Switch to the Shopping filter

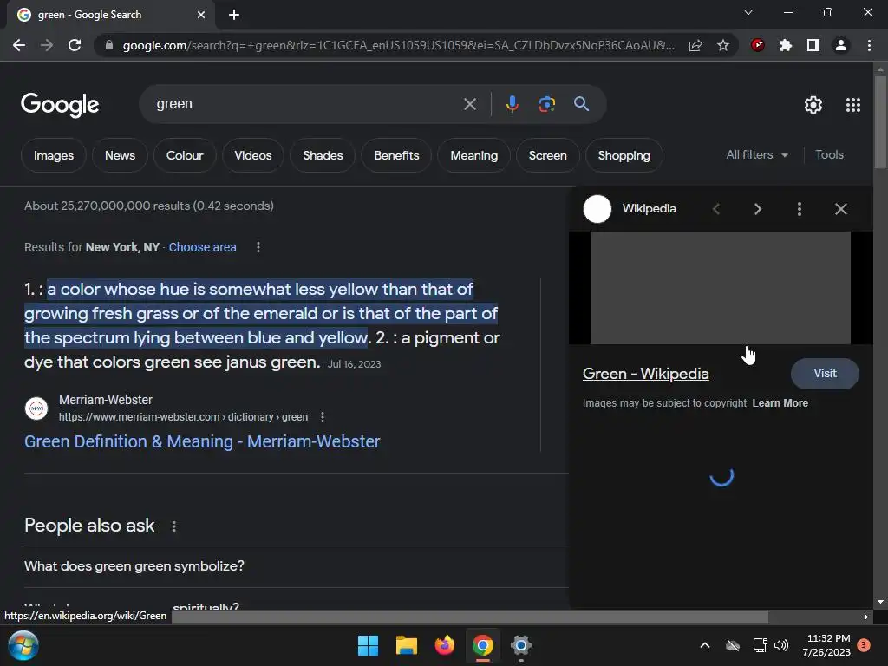coord(624,155)
